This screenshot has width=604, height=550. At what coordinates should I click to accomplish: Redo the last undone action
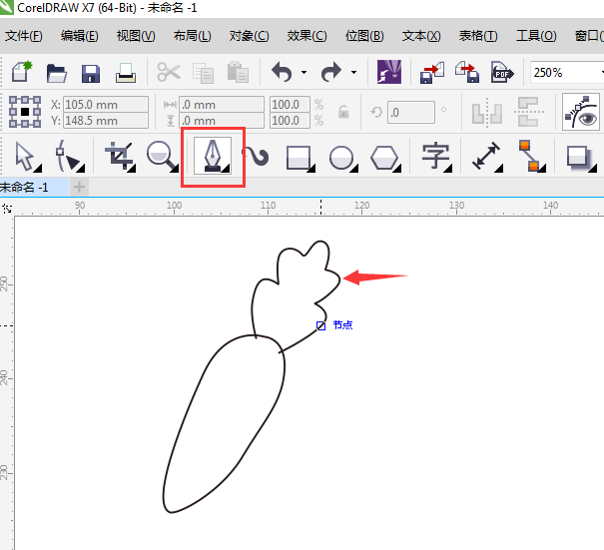click(x=330, y=72)
